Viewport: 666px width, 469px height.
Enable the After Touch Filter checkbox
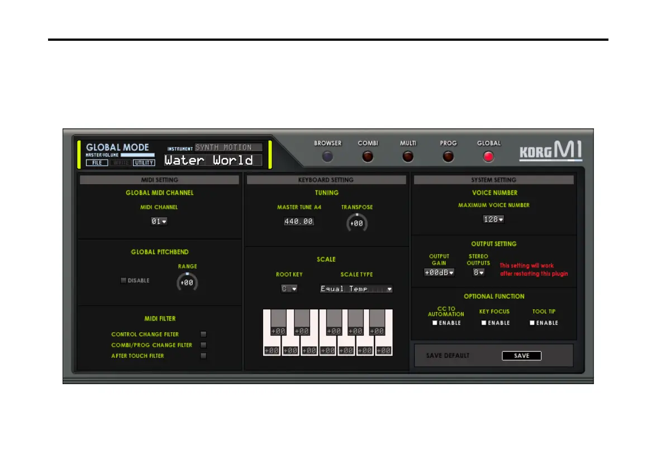pyautogui.click(x=203, y=356)
